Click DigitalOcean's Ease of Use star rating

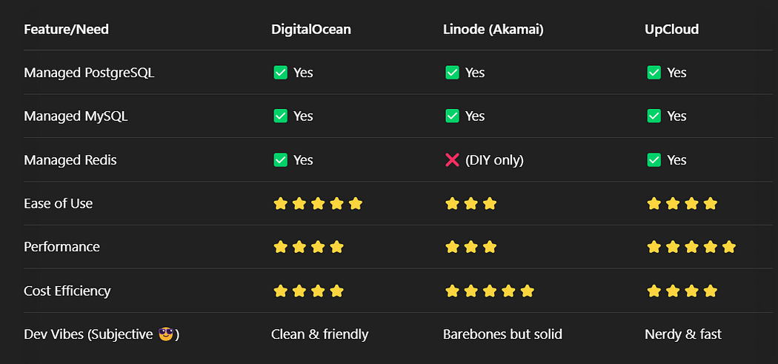pyautogui.click(x=318, y=203)
